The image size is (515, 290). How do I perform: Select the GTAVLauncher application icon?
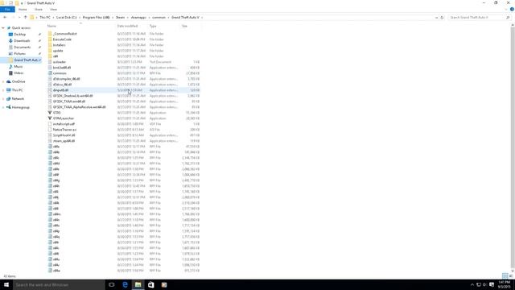[50, 118]
